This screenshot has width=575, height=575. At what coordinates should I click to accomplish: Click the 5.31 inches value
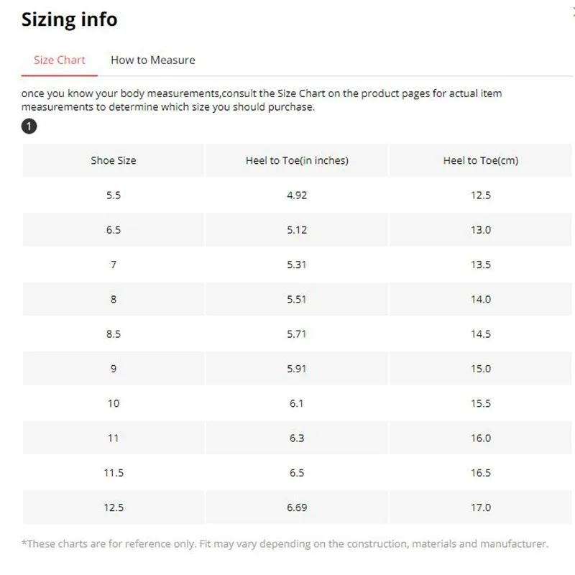point(297,264)
